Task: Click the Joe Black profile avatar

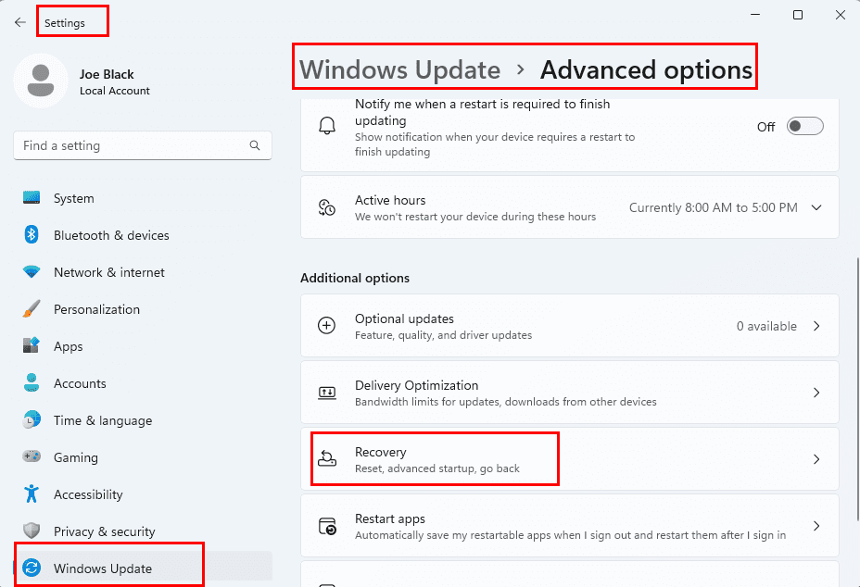Action: [x=41, y=81]
